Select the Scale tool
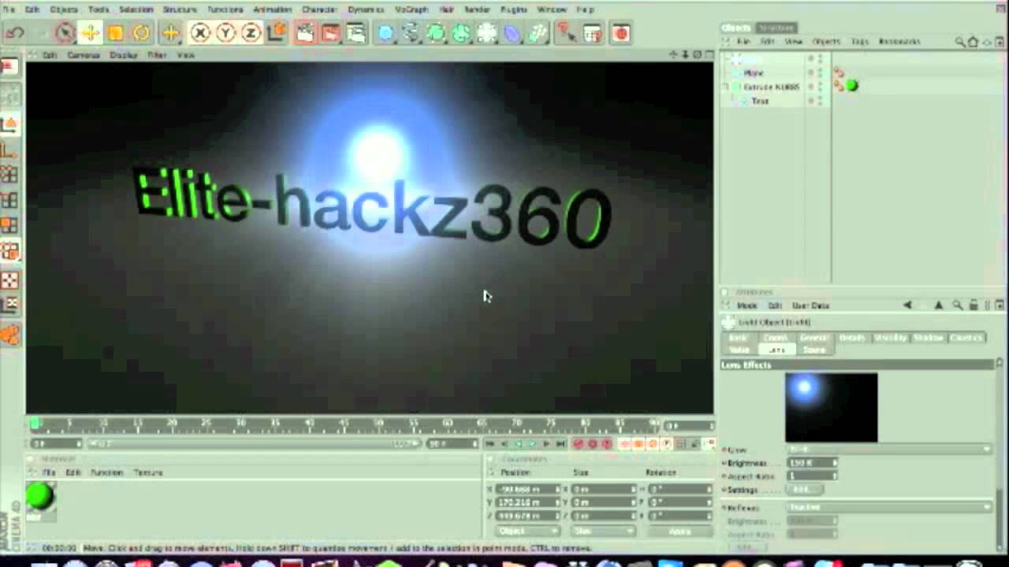The width and height of the screenshot is (1009, 567). [116, 33]
